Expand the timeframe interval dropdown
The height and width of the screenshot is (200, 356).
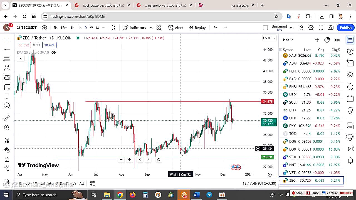(x=103, y=27)
